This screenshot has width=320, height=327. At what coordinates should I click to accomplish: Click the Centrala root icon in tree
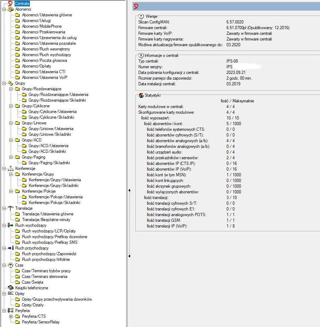pos(10,4)
